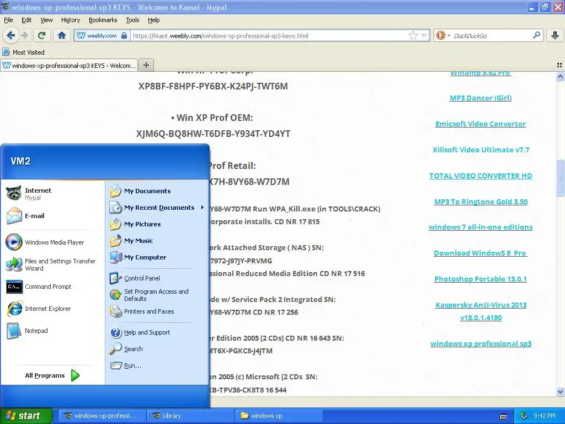Expand All Programs list
The image size is (565, 424).
[x=52, y=375]
